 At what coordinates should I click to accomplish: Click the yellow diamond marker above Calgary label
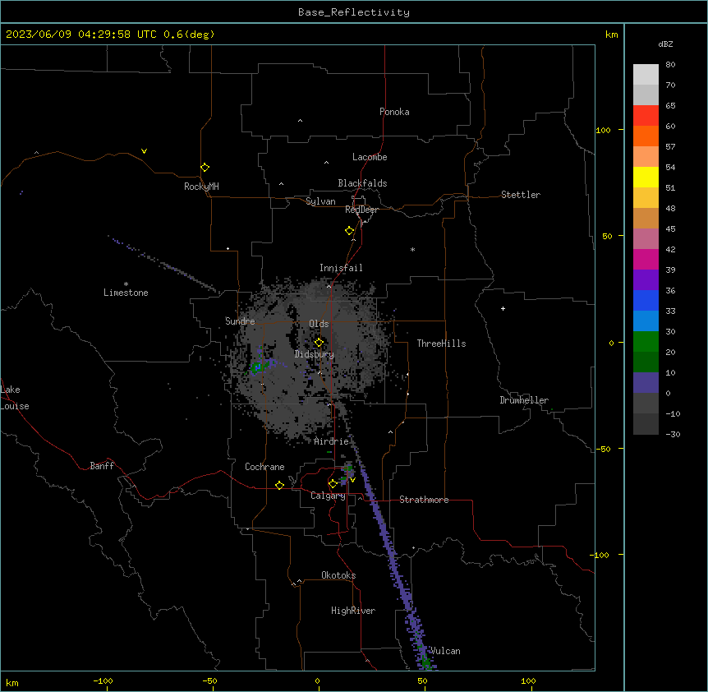pyautogui.click(x=333, y=484)
